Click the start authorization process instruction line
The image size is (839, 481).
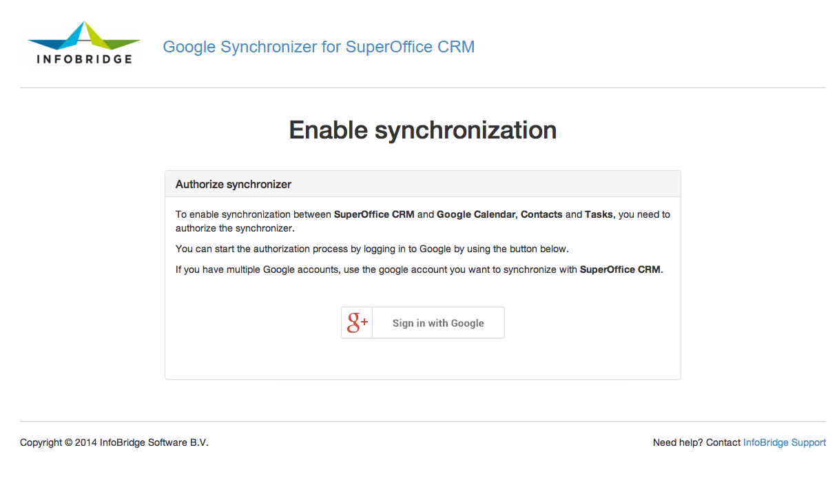(372, 249)
